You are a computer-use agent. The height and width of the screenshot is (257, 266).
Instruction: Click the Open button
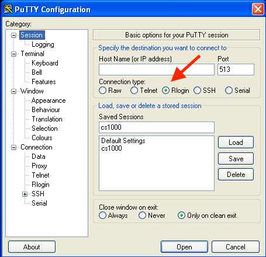coord(184,247)
